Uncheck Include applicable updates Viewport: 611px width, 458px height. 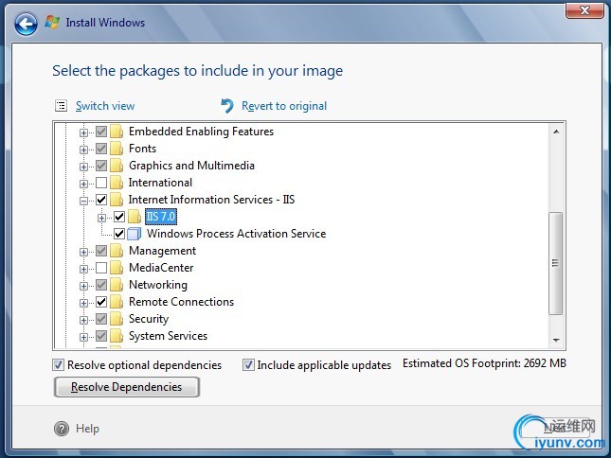[249, 365]
